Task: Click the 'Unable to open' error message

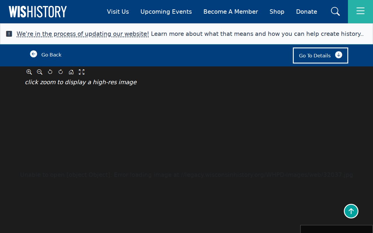Action: click(x=186, y=175)
